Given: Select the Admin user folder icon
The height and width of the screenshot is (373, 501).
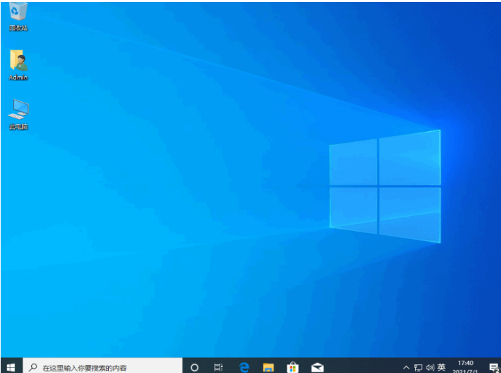Looking at the screenshot, I should click(x=18, y=64).
